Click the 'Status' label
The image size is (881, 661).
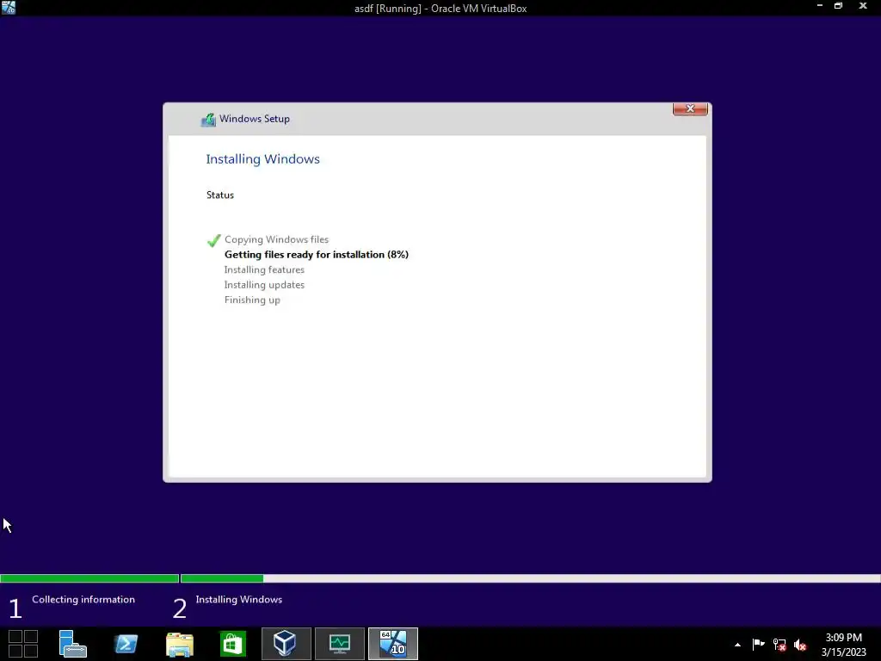(219, 195)
